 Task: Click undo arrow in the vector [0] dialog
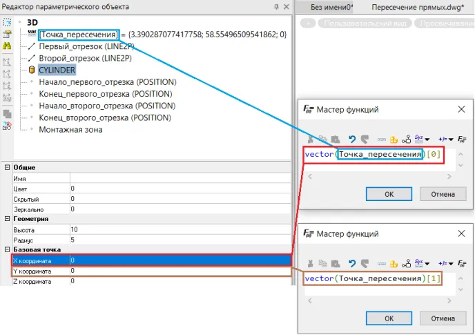(353, 139)
